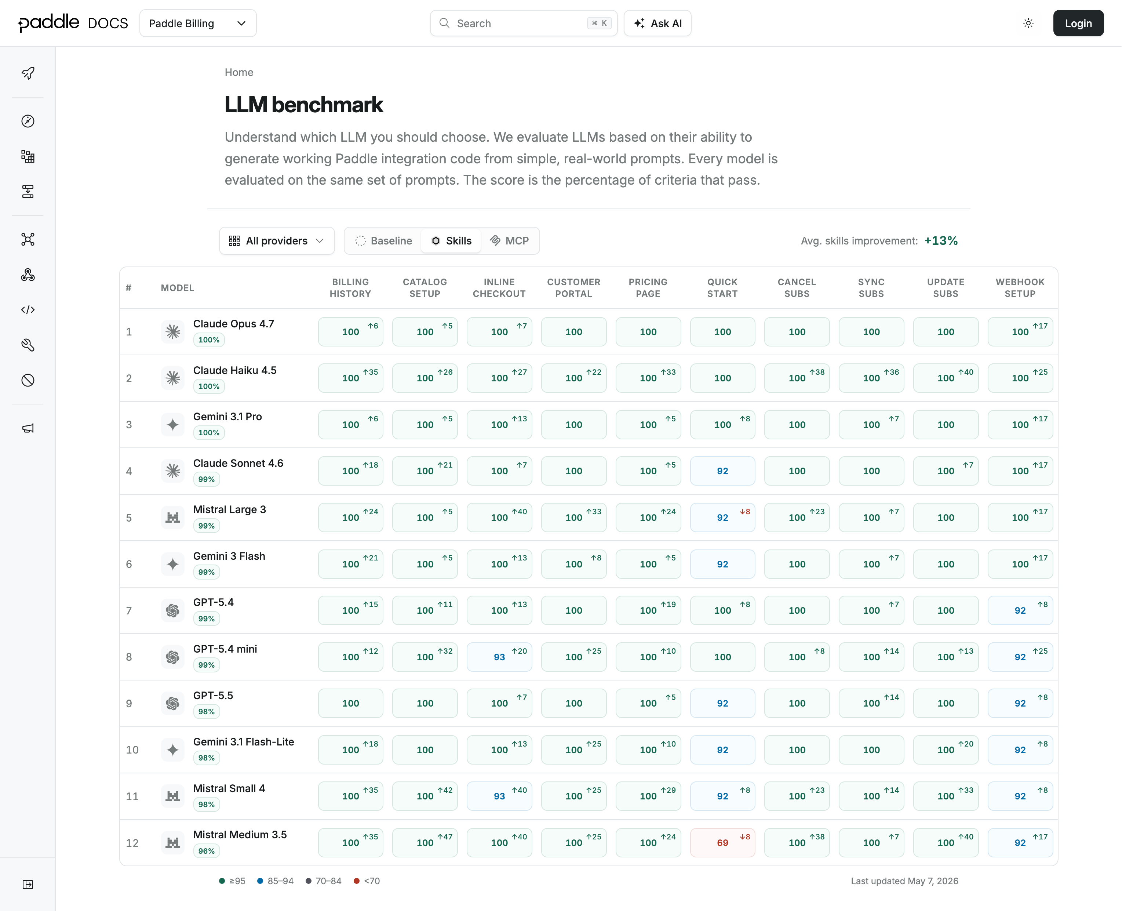Click the Login button
The width and height of the screenshot is (1122, 911).
click(x=1078, y=23)
